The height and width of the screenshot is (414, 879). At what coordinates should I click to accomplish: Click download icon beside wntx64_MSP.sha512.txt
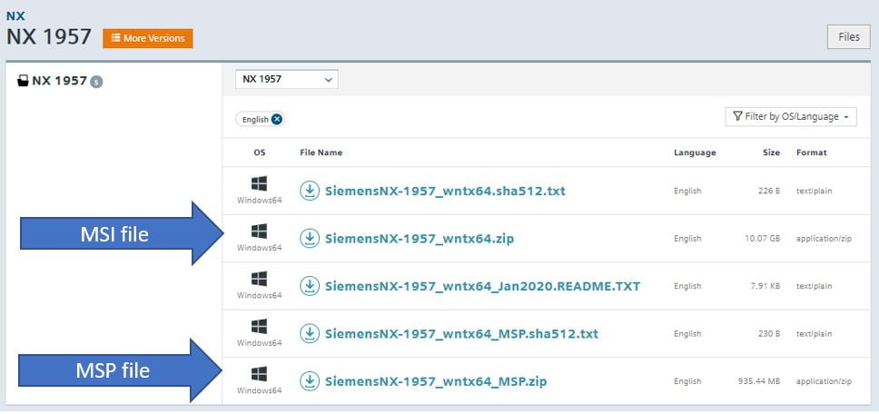coord(310,333)
